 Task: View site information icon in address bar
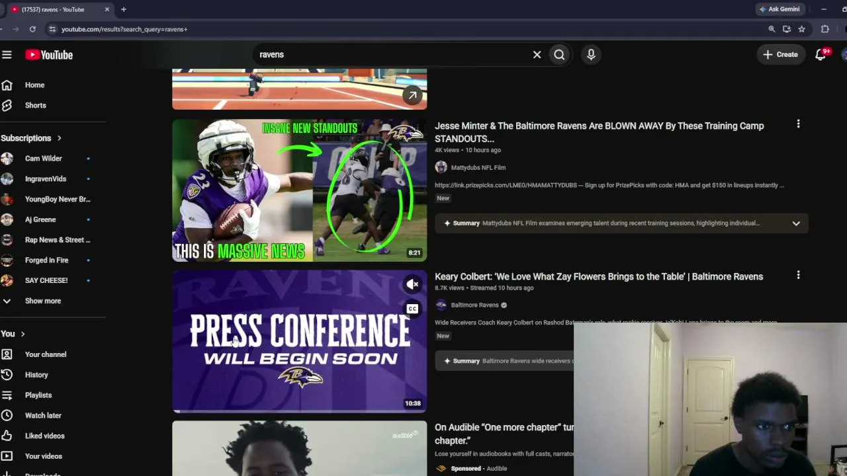[52, 29]
